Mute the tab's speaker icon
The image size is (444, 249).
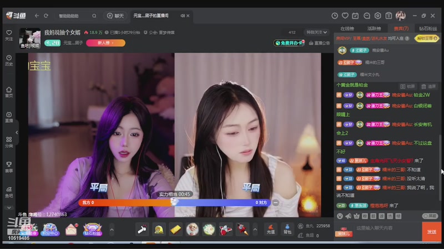coord(183,16)
